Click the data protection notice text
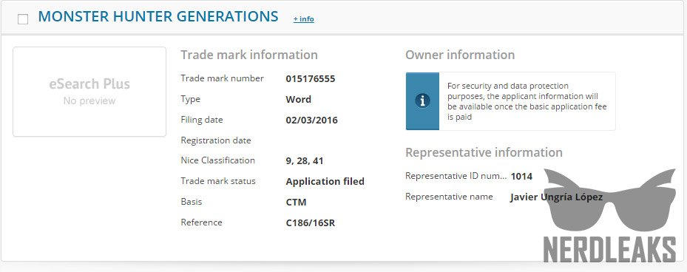687x272 pixels. (527, 101)
